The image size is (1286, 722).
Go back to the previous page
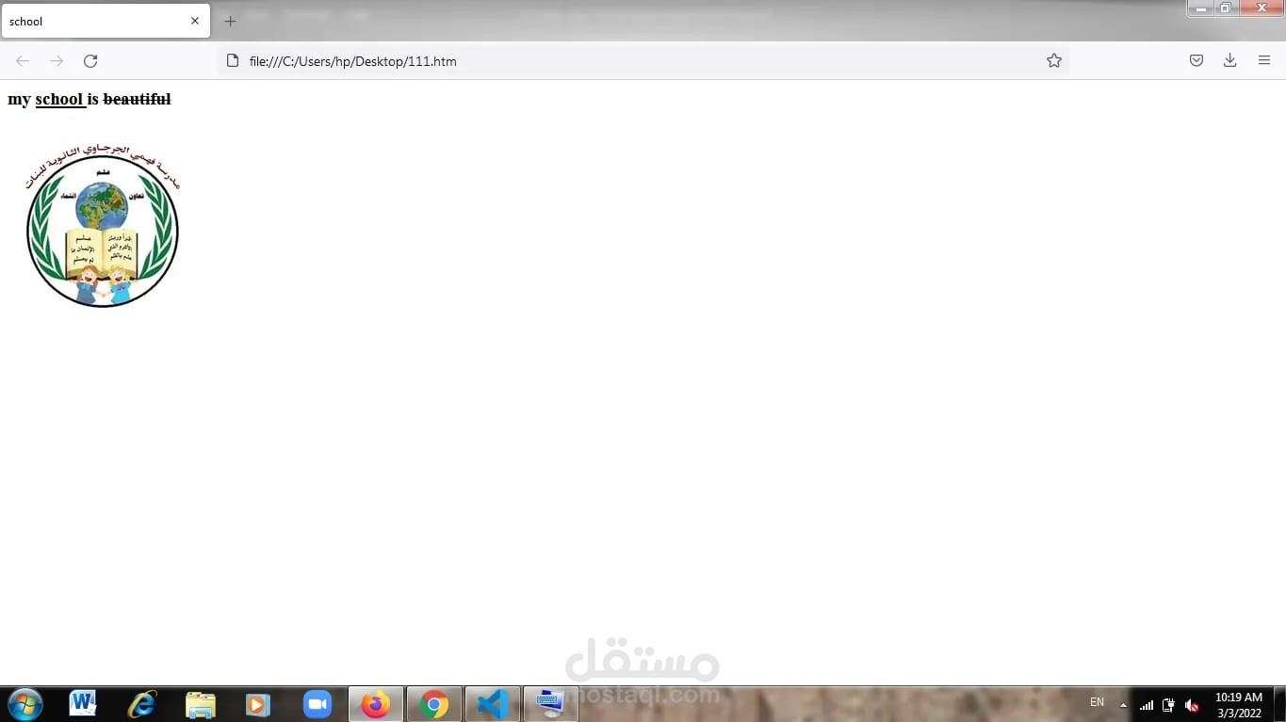pos(23,61)
